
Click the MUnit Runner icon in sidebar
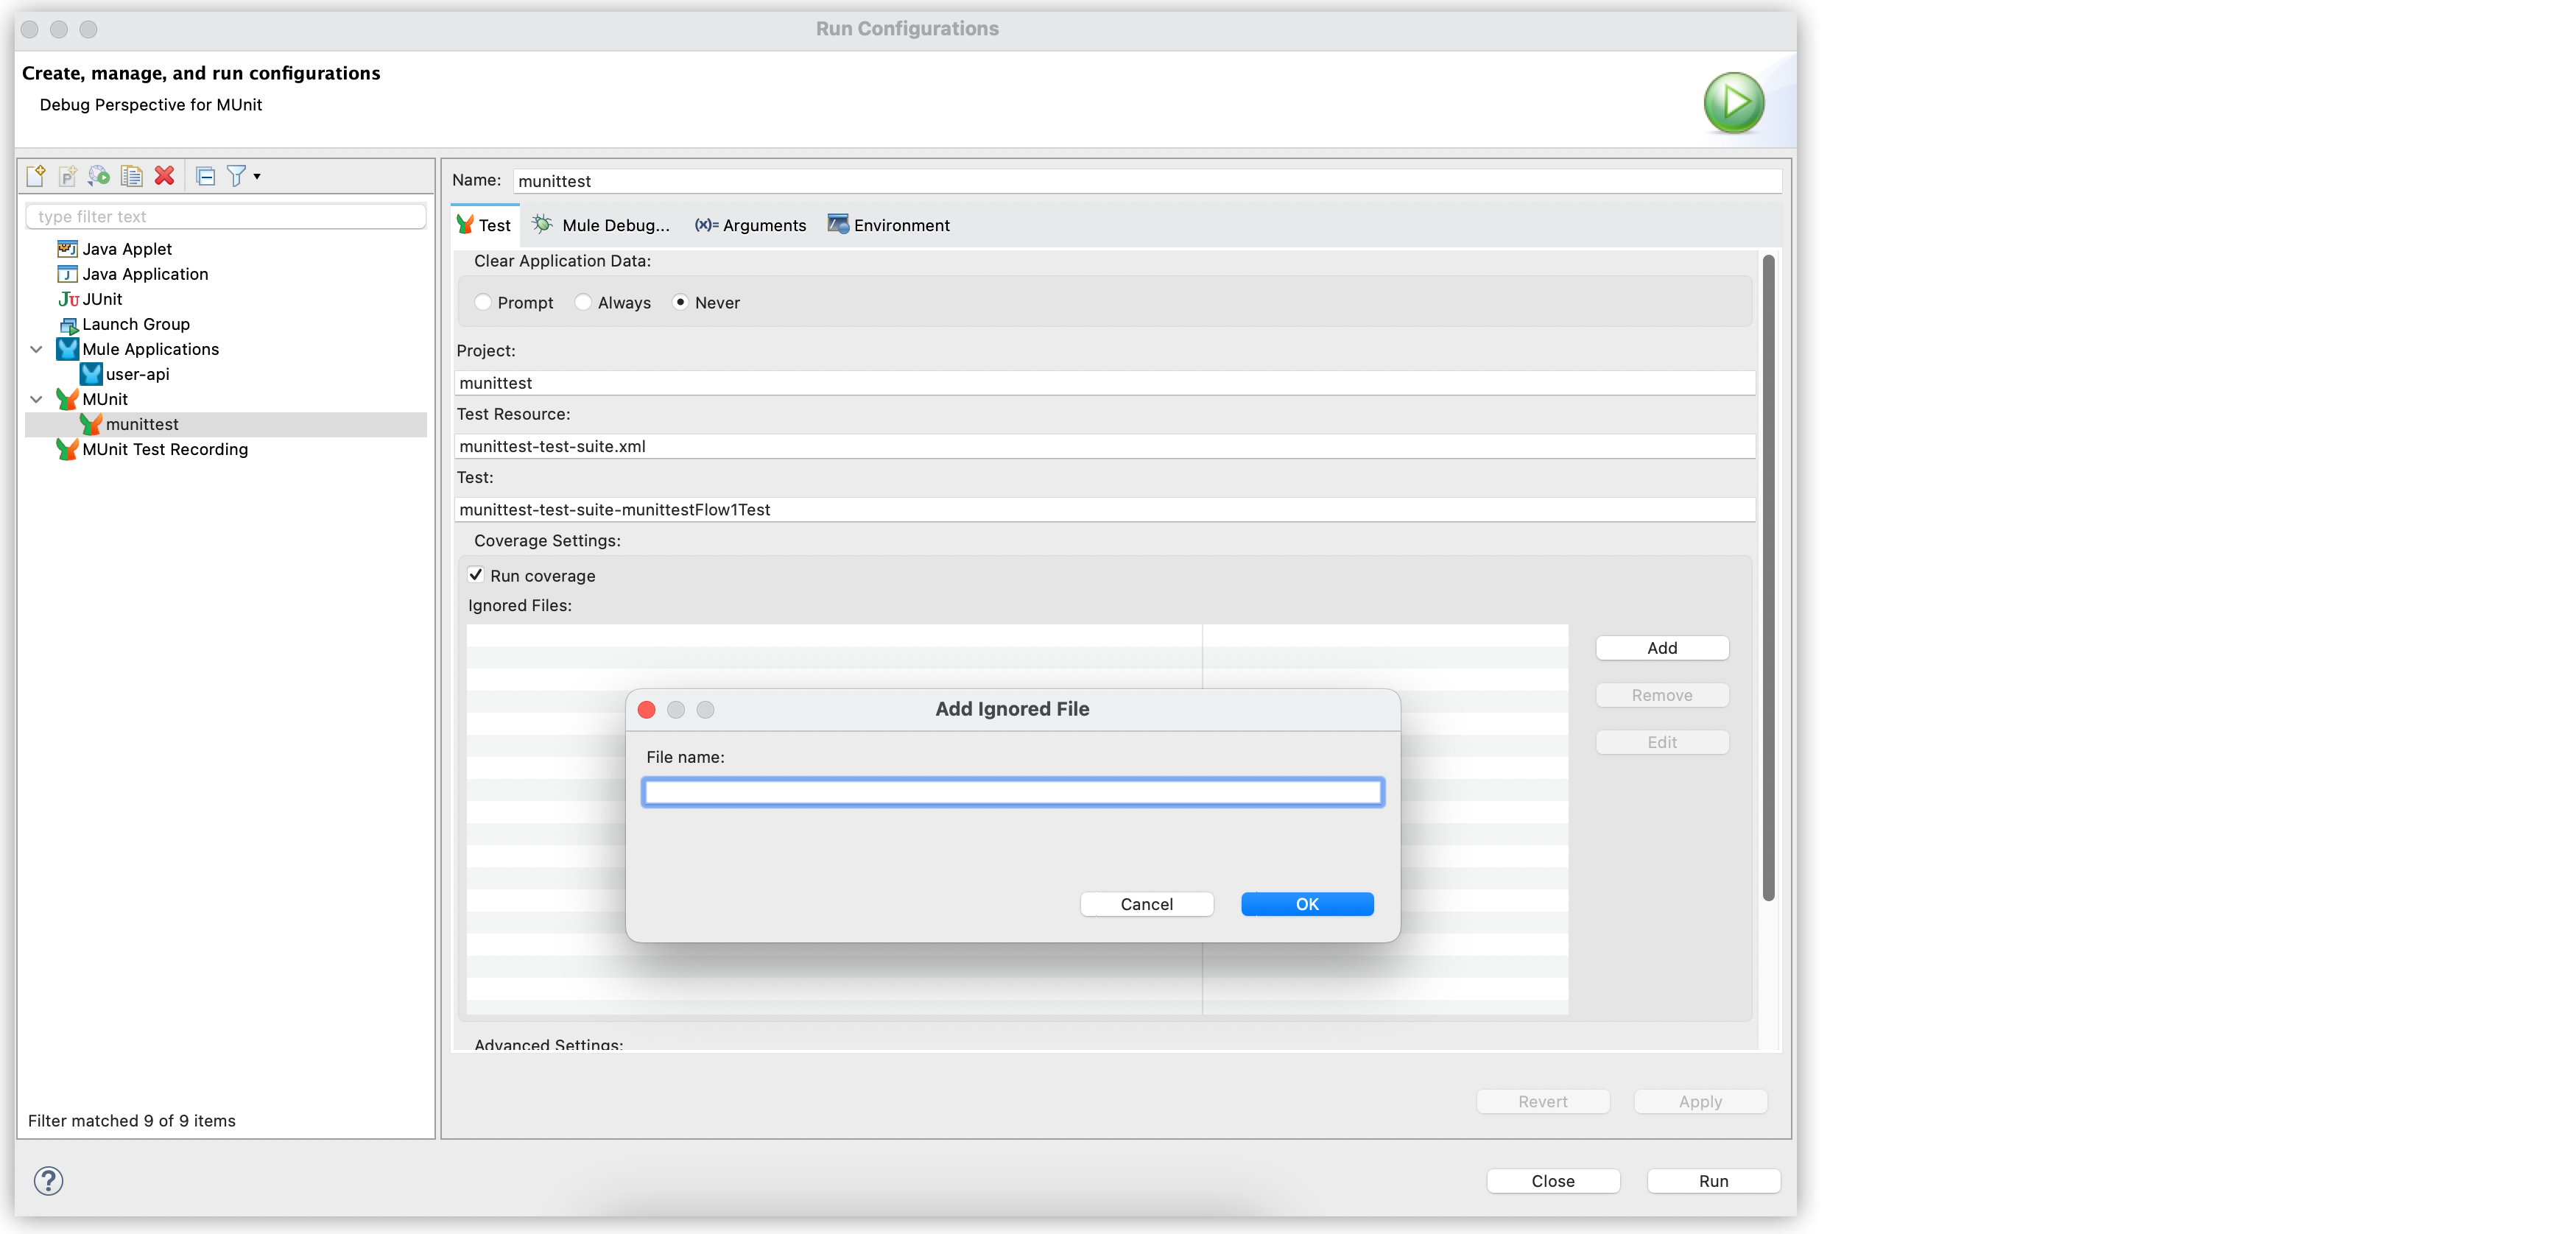coord(67,398)
